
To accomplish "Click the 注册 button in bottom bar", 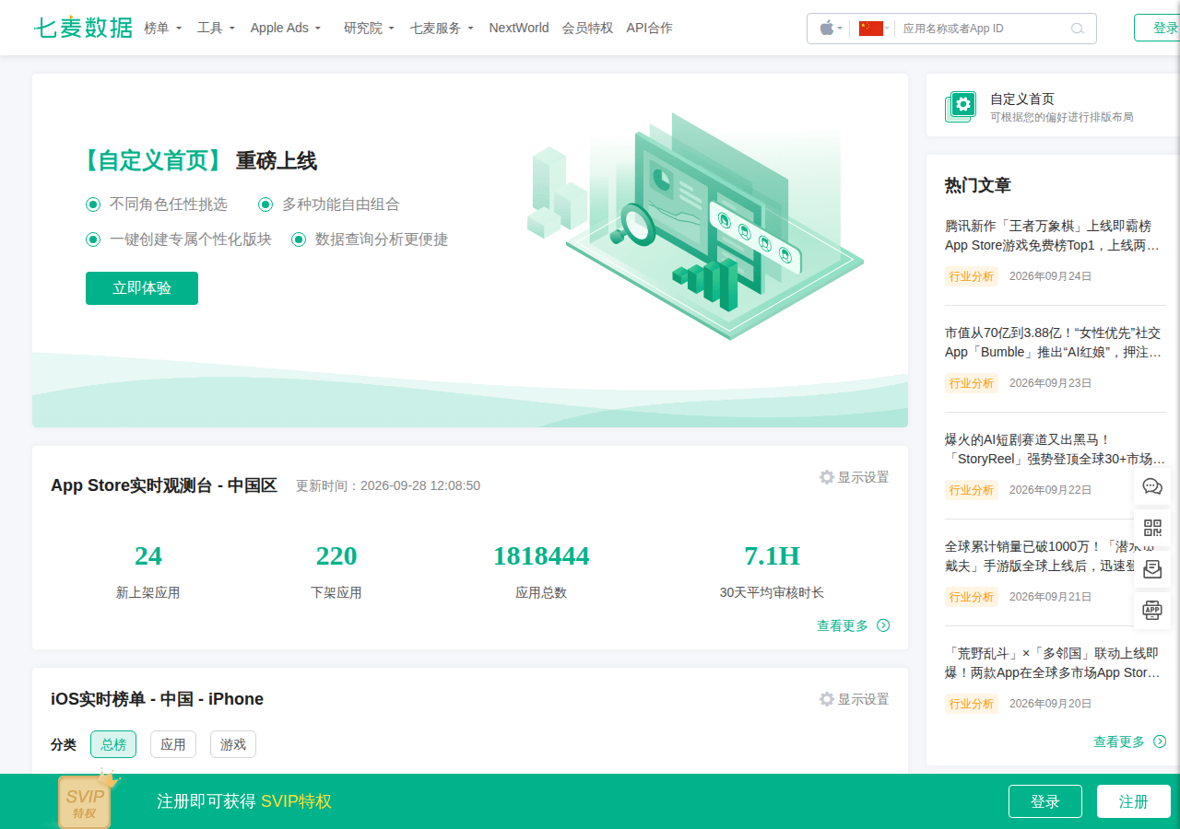I will pos(1134,801).
